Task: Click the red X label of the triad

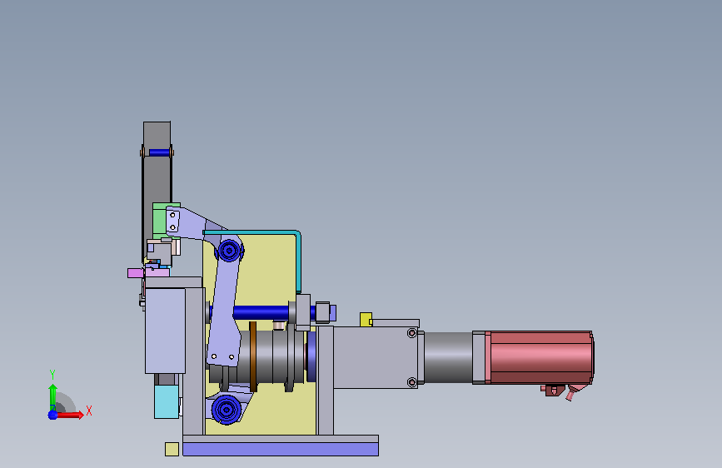Action: click(89, 411)
